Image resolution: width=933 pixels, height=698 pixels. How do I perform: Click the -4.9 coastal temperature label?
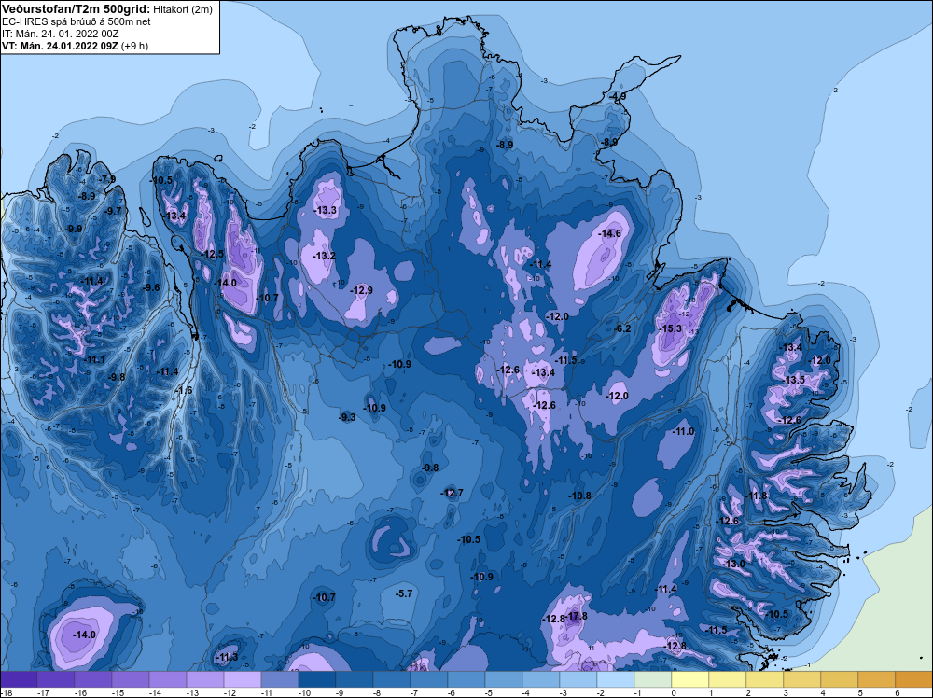click(x=619, y=96)
